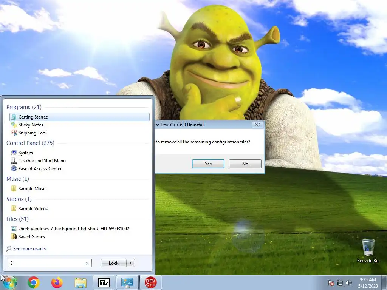Click the Sticky Notes icon
This screenshot has width=387, height=290.
click(x=14, y=125)
